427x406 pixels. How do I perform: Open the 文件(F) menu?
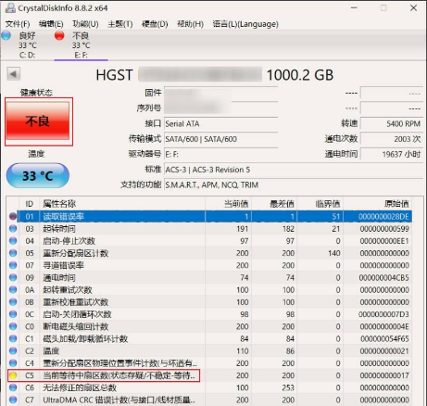[x=18, y=24]
